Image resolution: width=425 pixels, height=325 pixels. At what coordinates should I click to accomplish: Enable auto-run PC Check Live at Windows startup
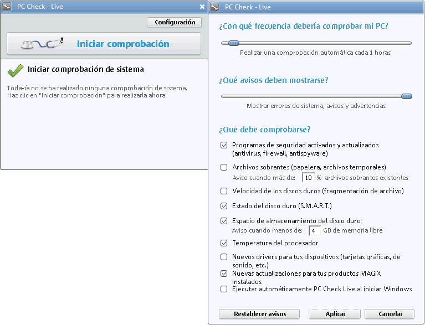(224, 289)
